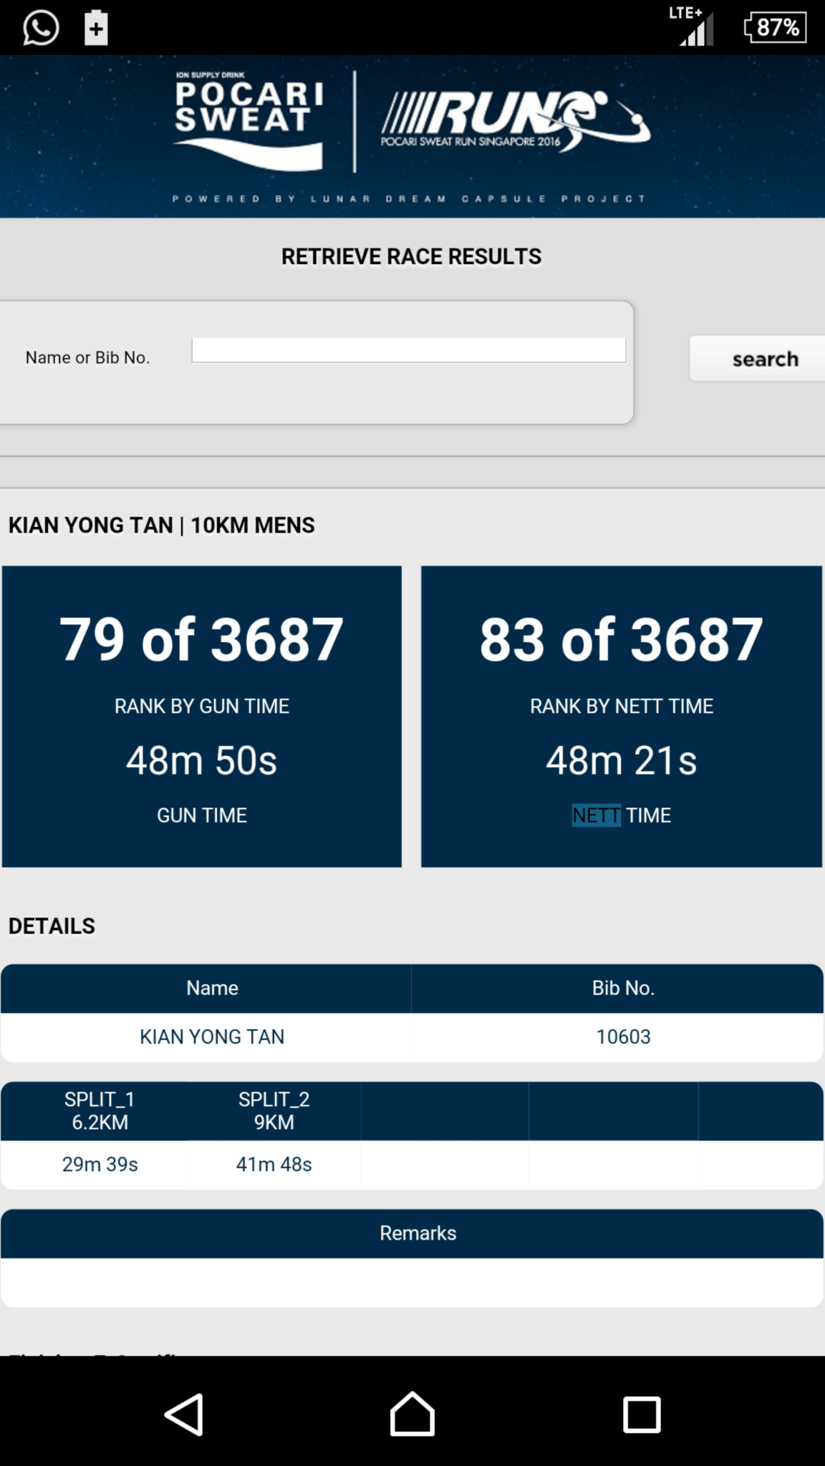Tap the Rank by Gun Time panel
This screenshot has width=825, height=1466.
[202, 716]
